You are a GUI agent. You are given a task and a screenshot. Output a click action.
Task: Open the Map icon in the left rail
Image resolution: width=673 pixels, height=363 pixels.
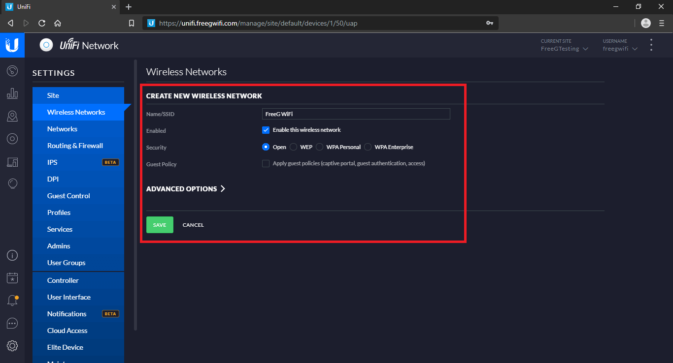[x=12, y=116]
